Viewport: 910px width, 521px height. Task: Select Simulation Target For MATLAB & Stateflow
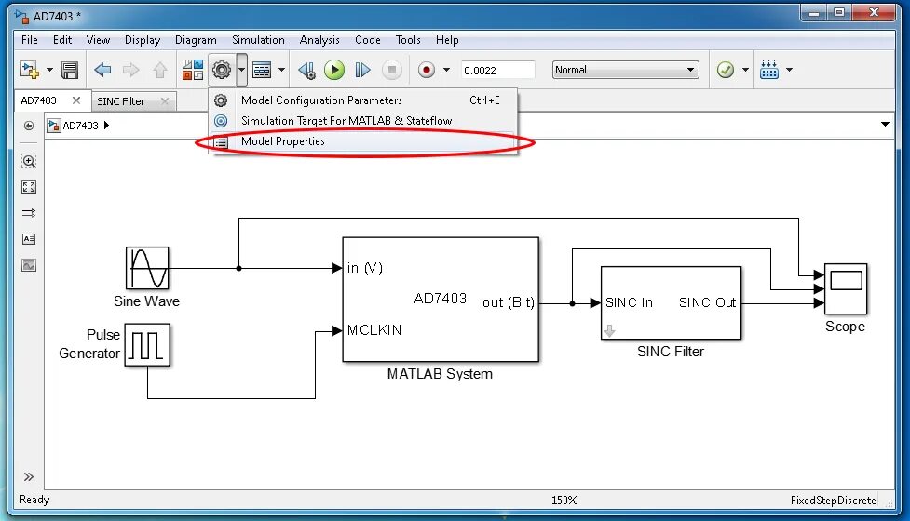(362, 121)
